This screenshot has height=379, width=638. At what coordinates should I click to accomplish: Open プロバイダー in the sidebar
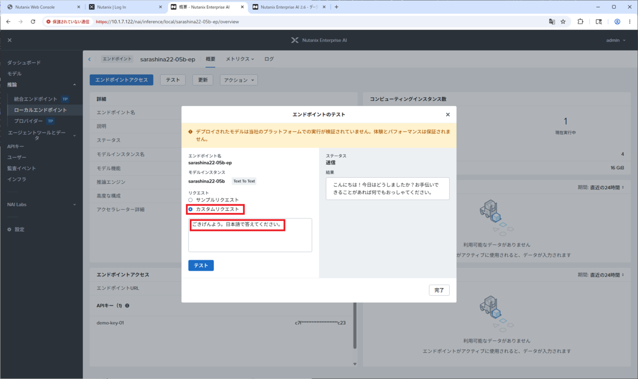(x=28, y=121)
